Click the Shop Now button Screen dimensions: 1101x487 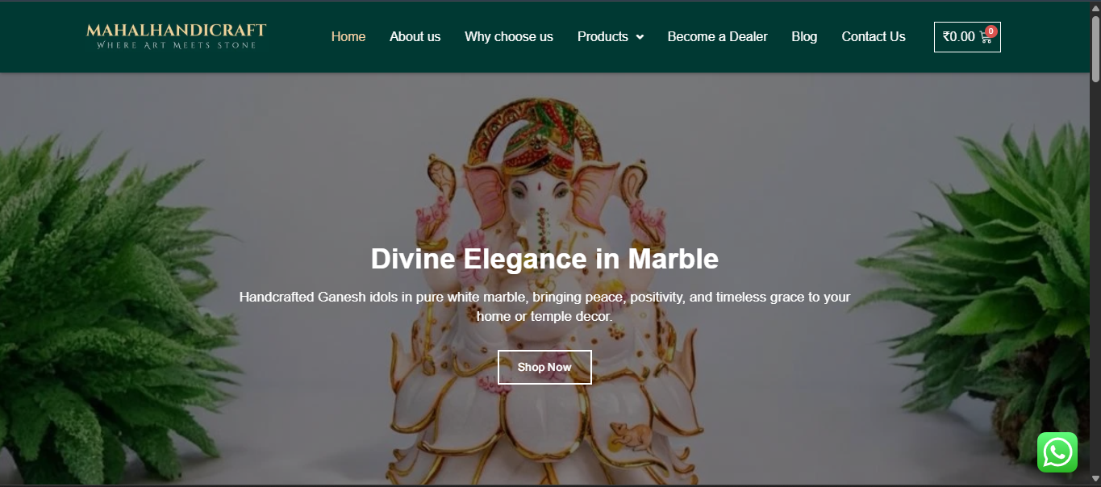544,367
